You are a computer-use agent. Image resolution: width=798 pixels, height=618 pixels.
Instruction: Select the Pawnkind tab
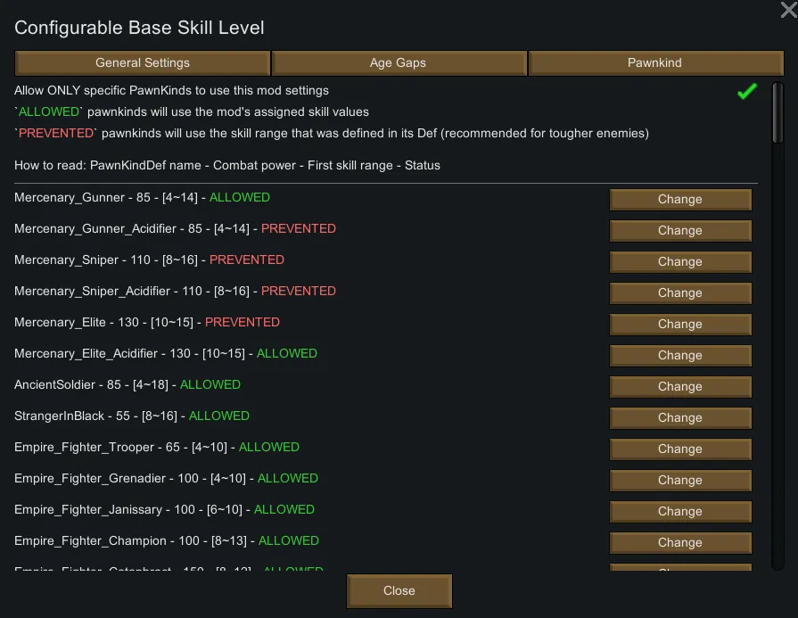click(654, 63)
